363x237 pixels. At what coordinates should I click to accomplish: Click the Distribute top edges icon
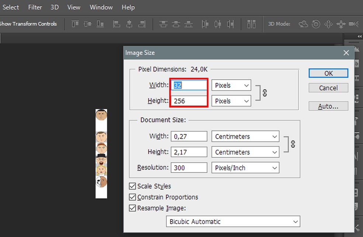[163, 24]
